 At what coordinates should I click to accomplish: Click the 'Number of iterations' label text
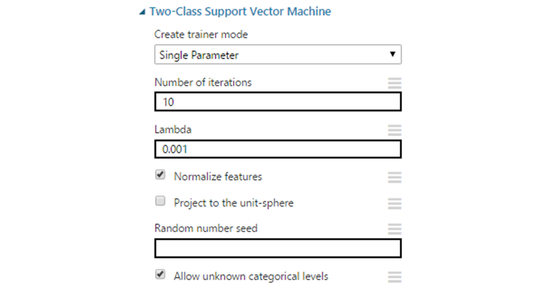(x=203, y=83)
